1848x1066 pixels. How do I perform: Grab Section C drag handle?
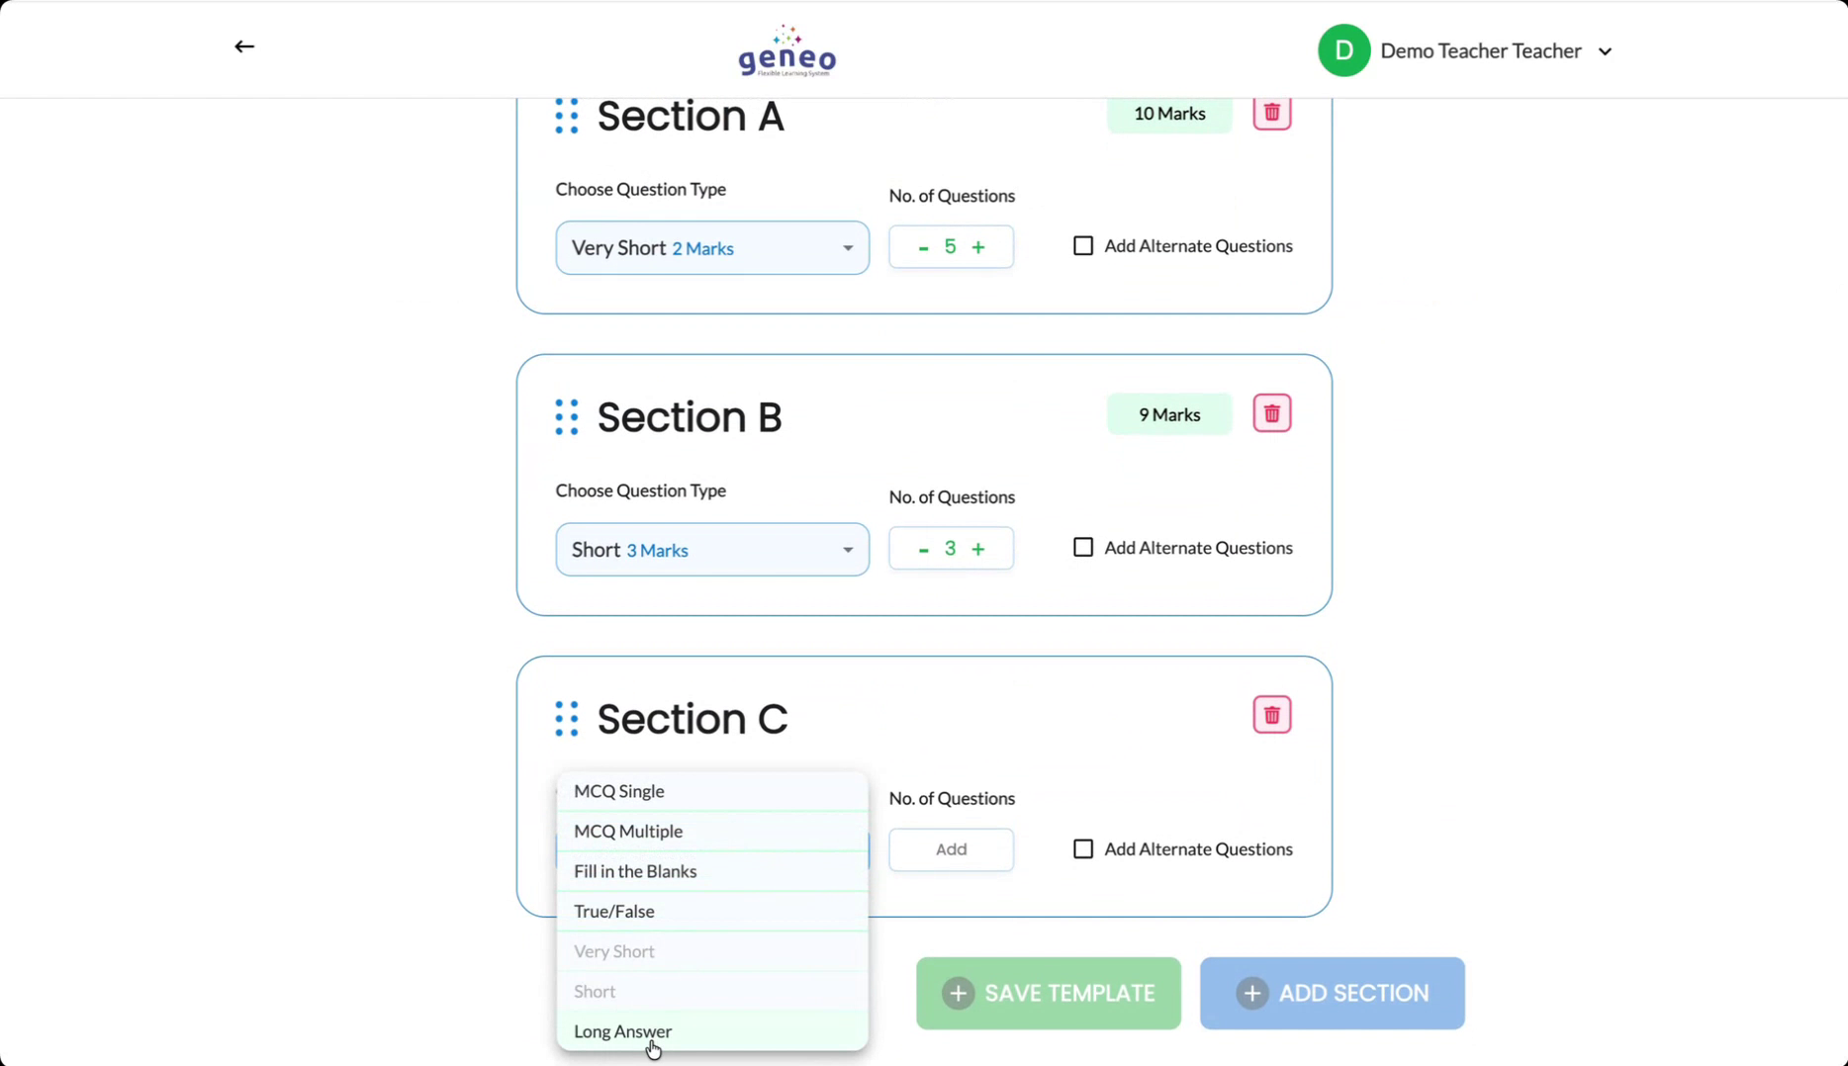[x=567, y=719]
